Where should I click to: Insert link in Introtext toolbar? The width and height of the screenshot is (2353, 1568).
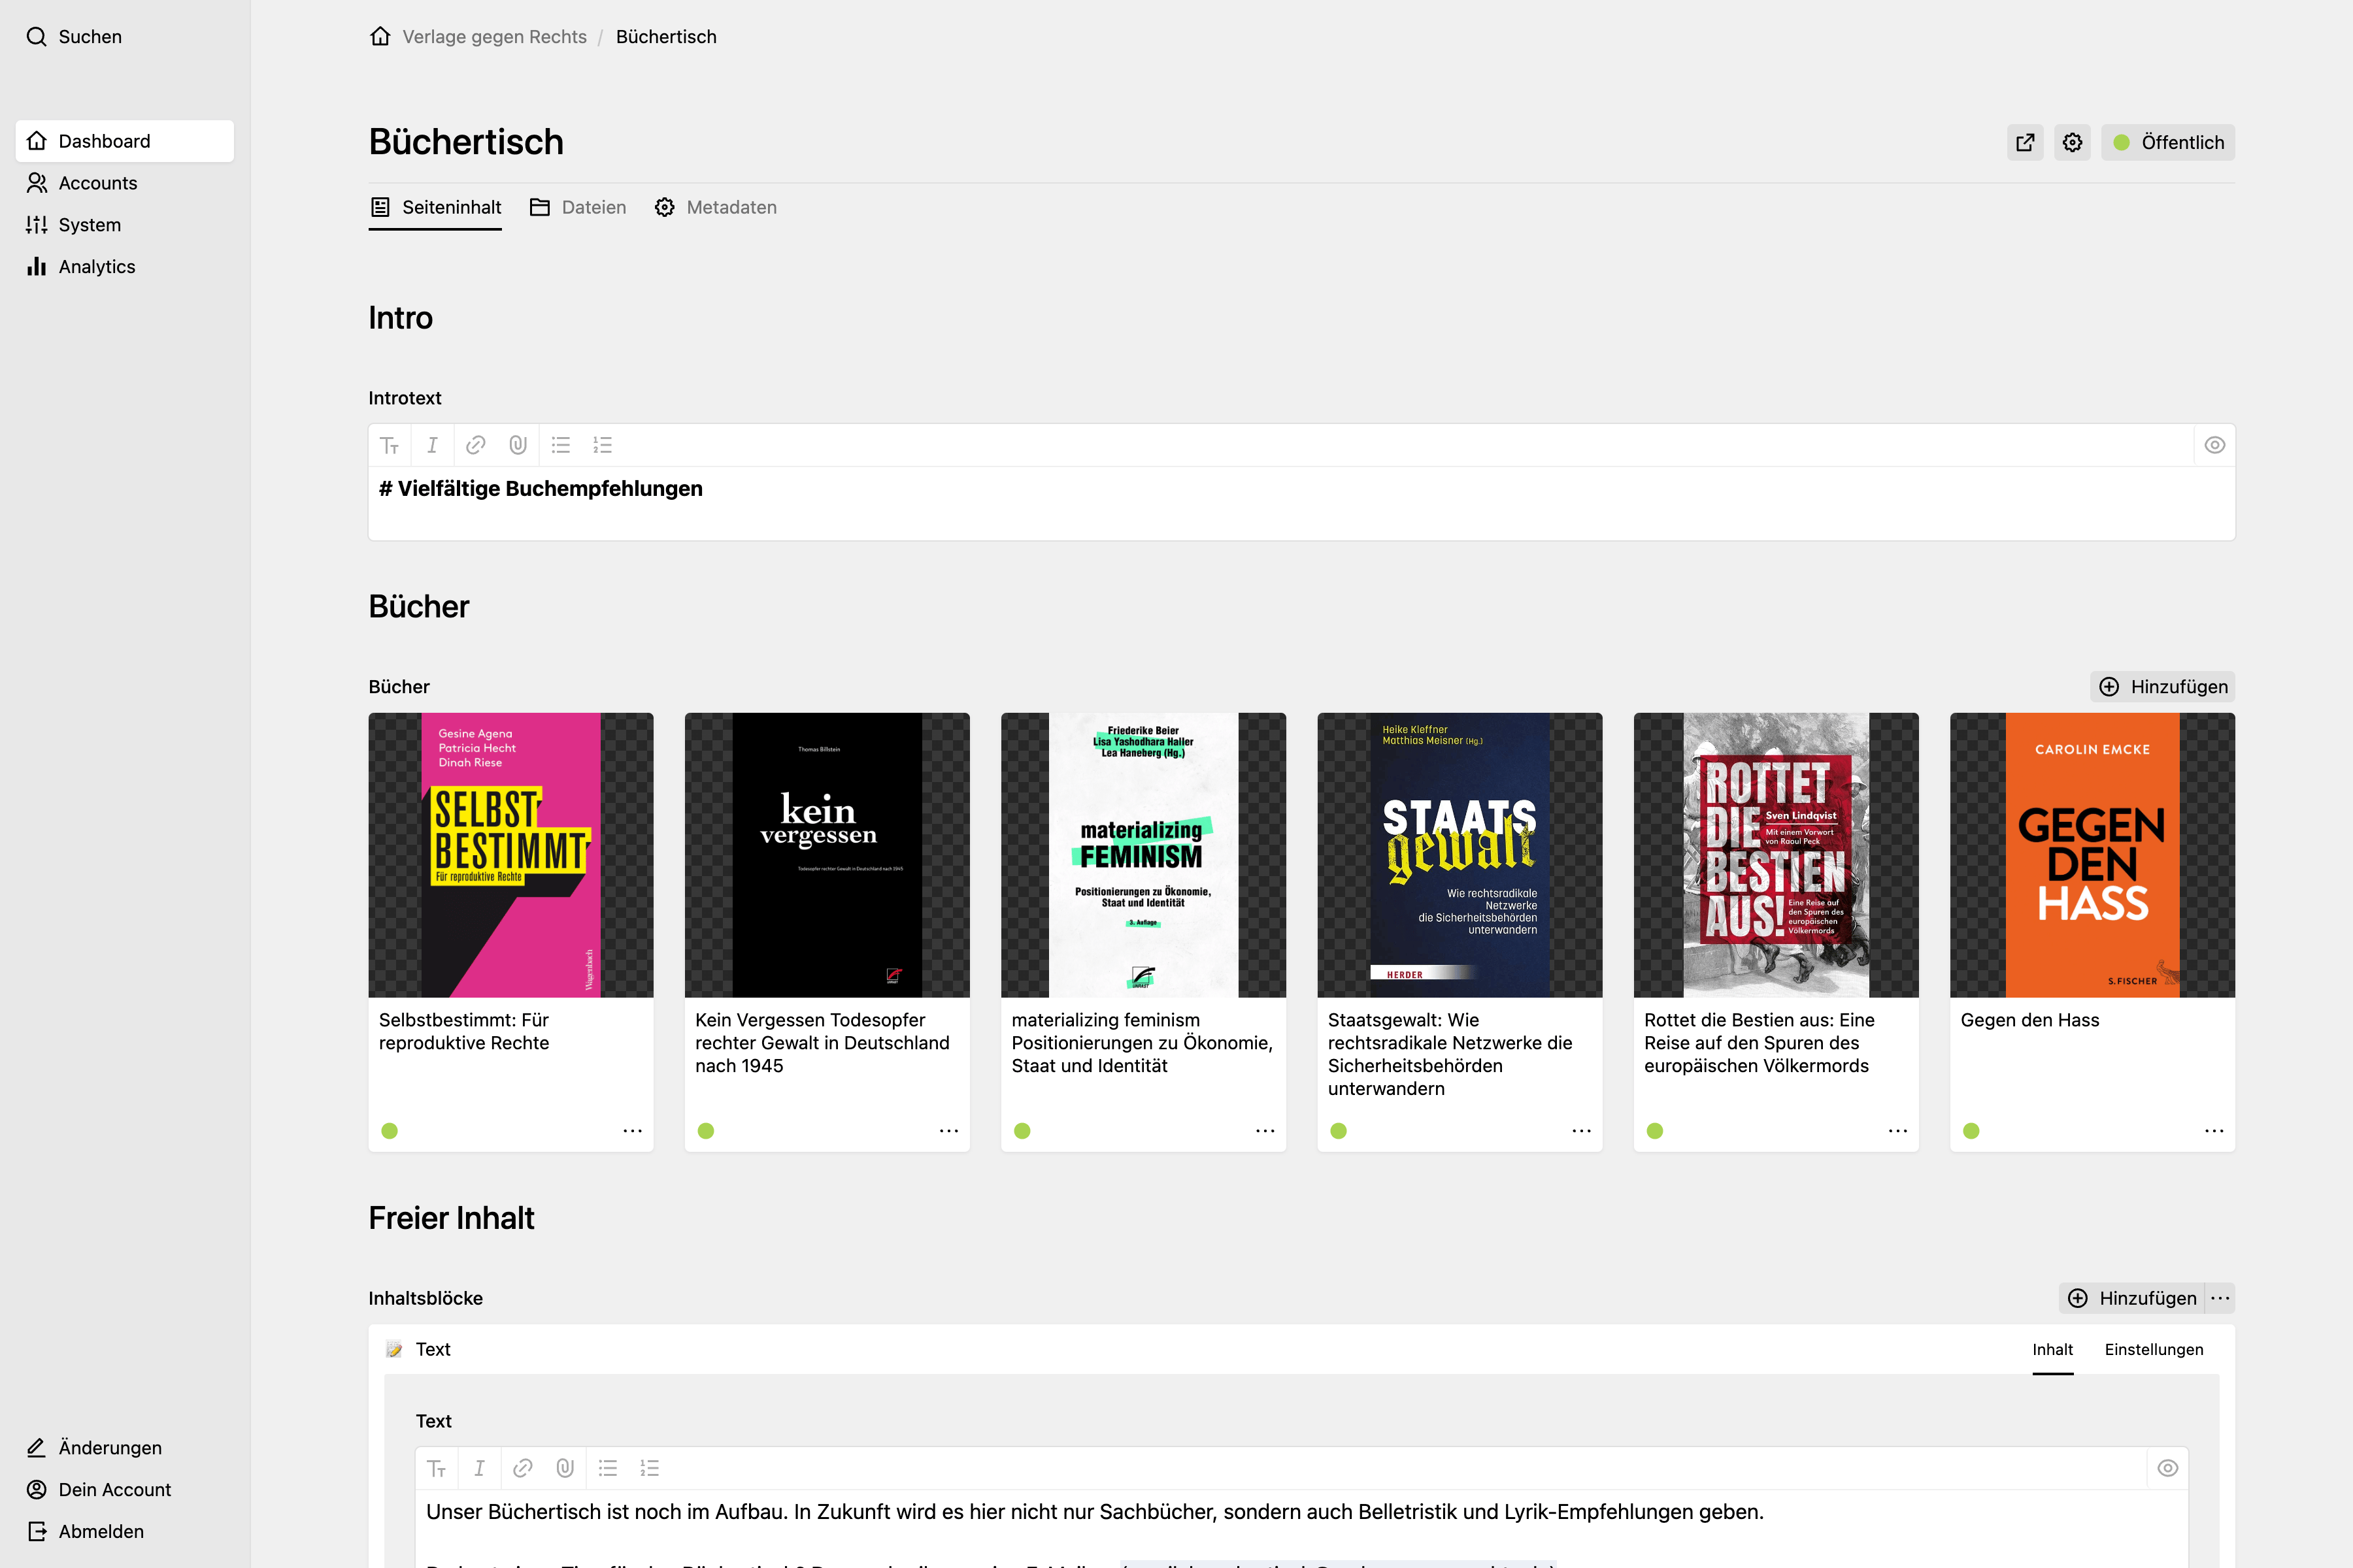pos(475,445)
